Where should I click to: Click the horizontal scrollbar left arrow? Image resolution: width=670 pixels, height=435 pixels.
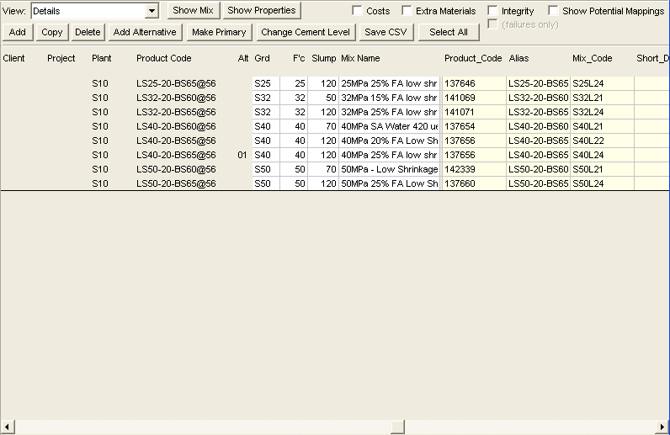(x=7, y=427)
